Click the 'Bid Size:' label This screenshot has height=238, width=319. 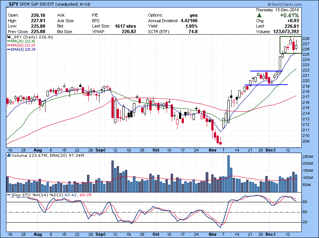65,32
